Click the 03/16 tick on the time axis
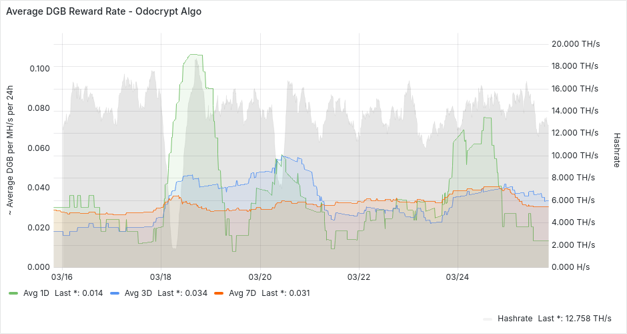This screenshot has width=627, height=334. [x=62, y=276]
